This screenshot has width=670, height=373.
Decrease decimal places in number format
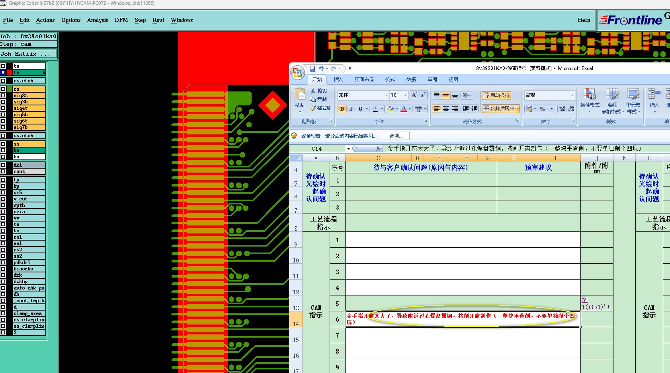571,109
